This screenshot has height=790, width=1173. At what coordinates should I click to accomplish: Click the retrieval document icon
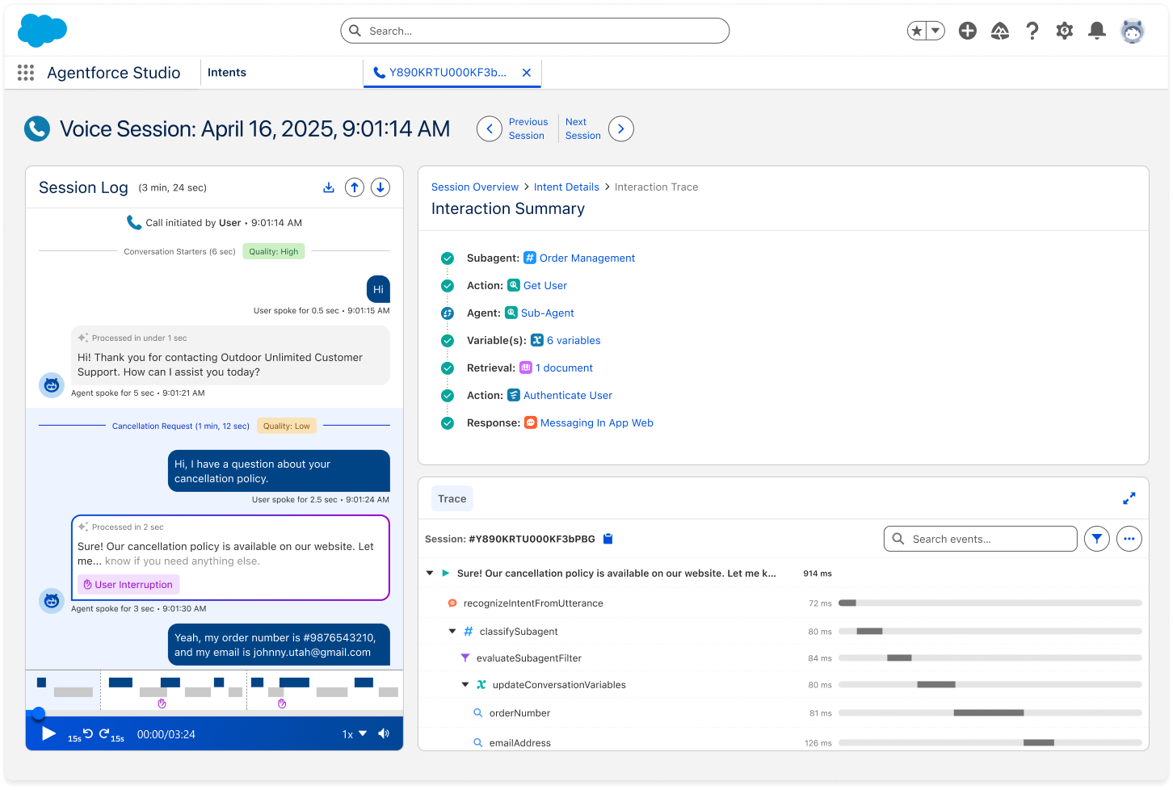tap(526, 368)
